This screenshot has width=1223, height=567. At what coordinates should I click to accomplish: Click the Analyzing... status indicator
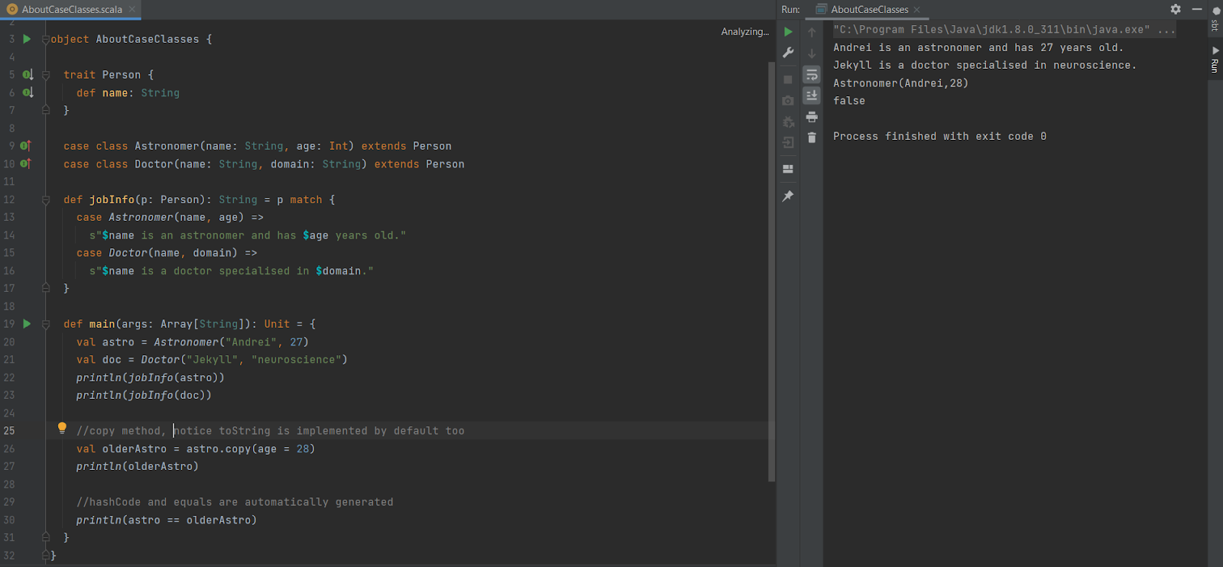click(745, 31)
